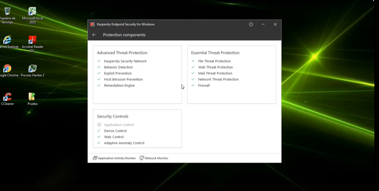Click the checkmark beside Firewall

point(193,85)
